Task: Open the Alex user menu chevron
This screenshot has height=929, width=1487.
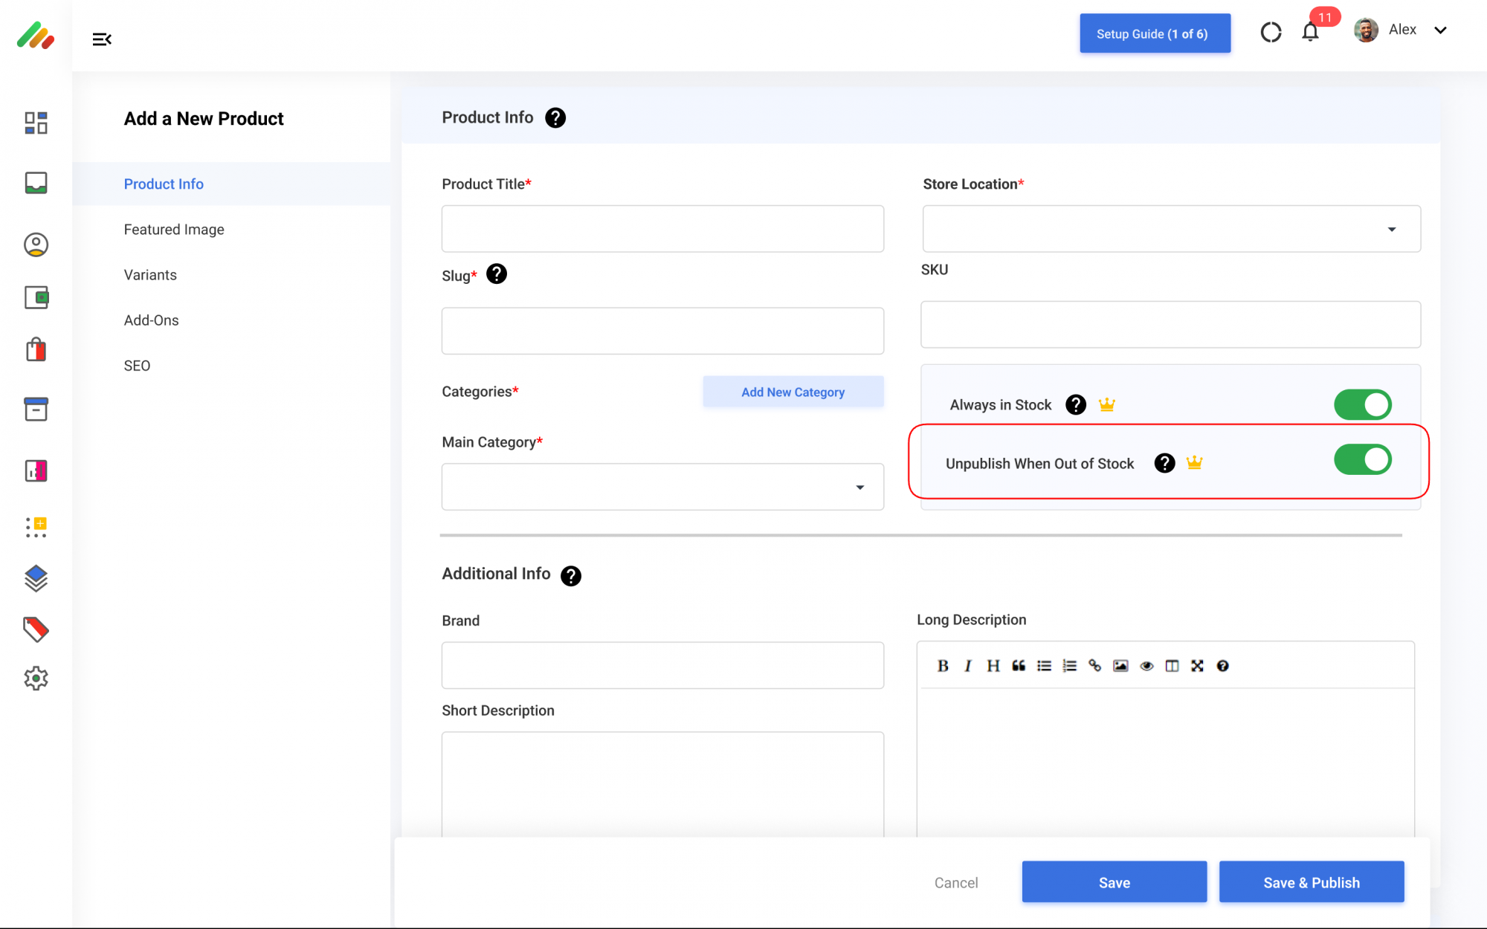Action: (x=1440, y=30)
